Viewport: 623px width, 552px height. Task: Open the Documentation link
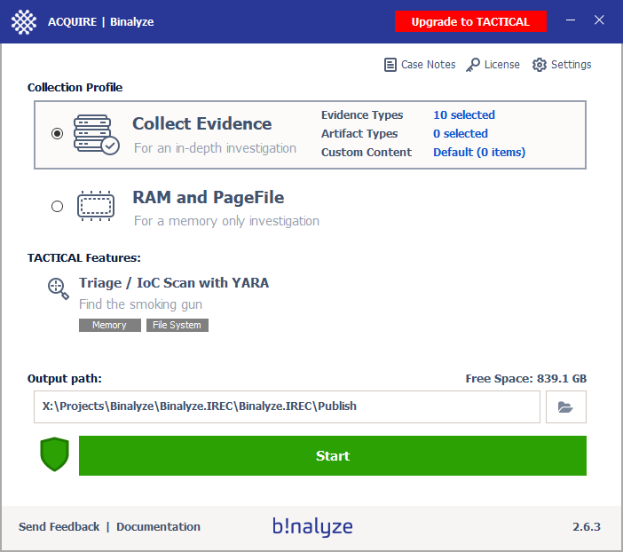click(x=158, y=527)
